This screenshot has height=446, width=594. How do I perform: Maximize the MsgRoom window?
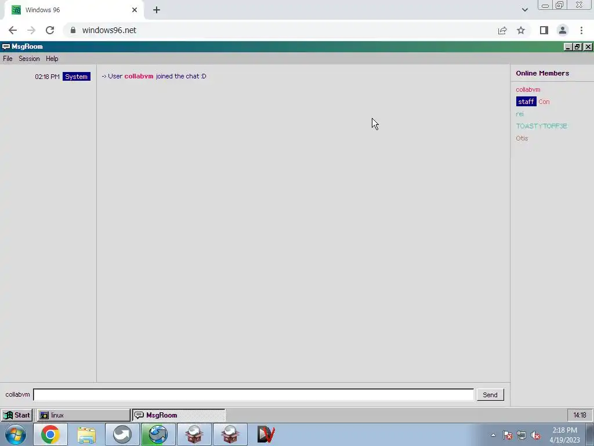(577, 46)
